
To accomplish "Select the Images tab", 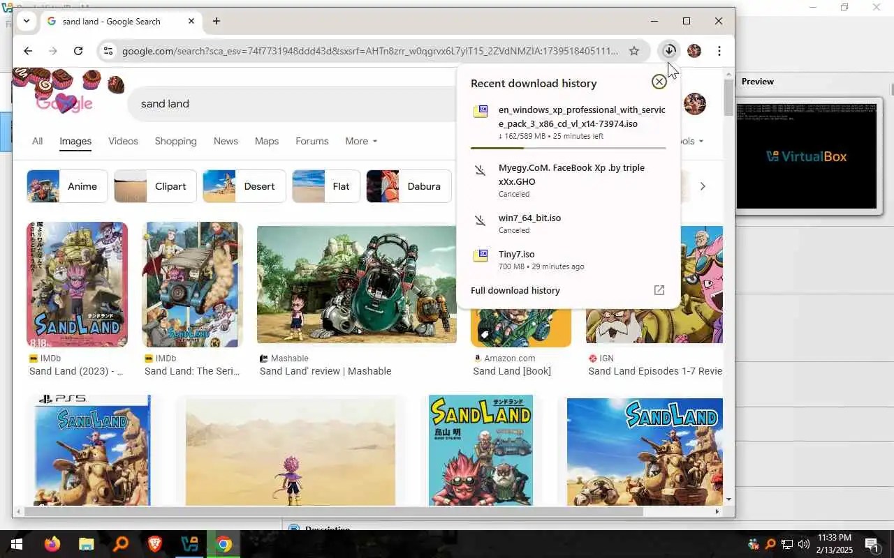I will point(75,141).
